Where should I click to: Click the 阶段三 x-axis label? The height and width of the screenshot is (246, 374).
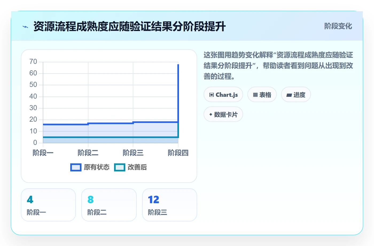pyautogui.click(x=133, y=153)
